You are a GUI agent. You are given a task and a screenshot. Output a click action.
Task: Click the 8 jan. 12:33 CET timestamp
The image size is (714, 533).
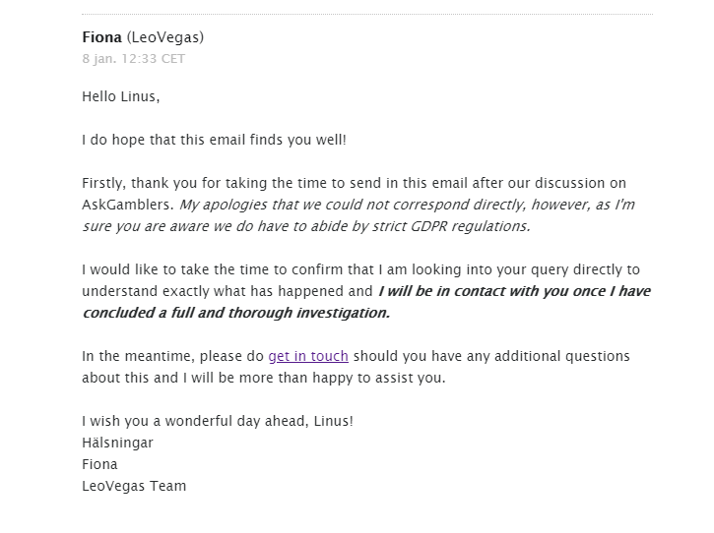pyautogui.click(x=133, y=59)
